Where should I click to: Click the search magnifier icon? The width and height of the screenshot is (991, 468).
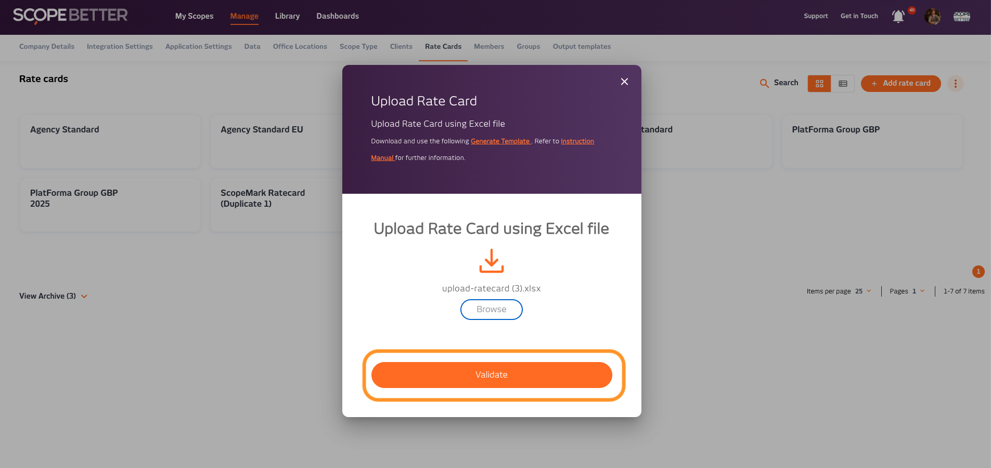764,83
